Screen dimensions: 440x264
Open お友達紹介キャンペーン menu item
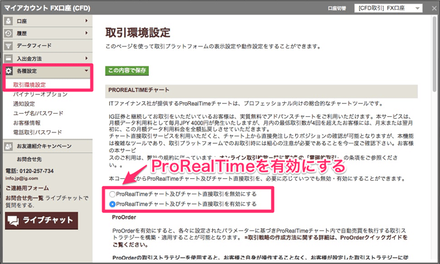48,146
